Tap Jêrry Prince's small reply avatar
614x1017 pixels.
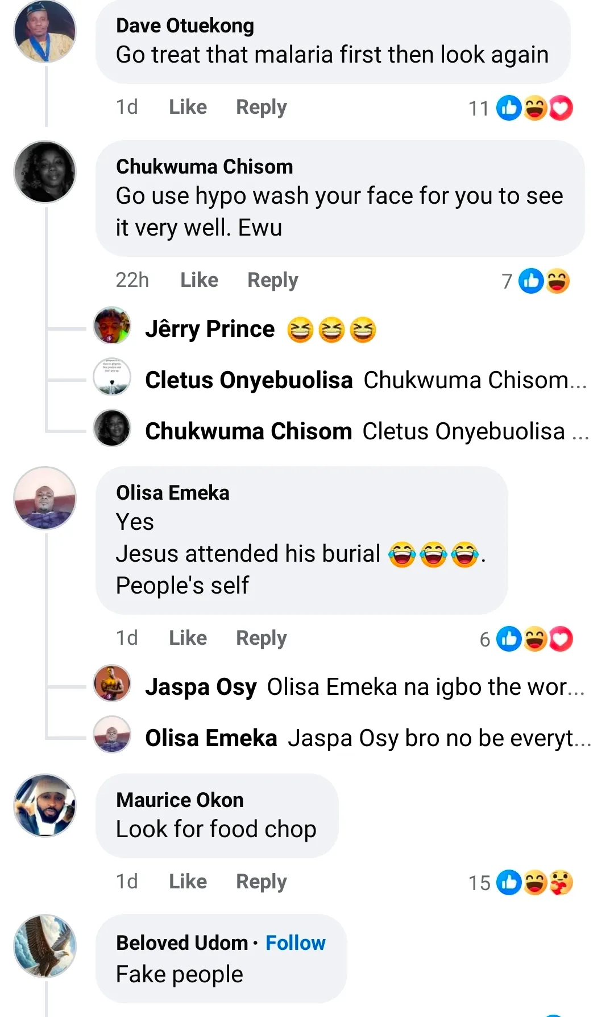tap(112, 326)
